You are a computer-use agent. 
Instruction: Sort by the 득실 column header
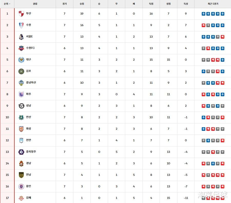(x=186, y=4)
